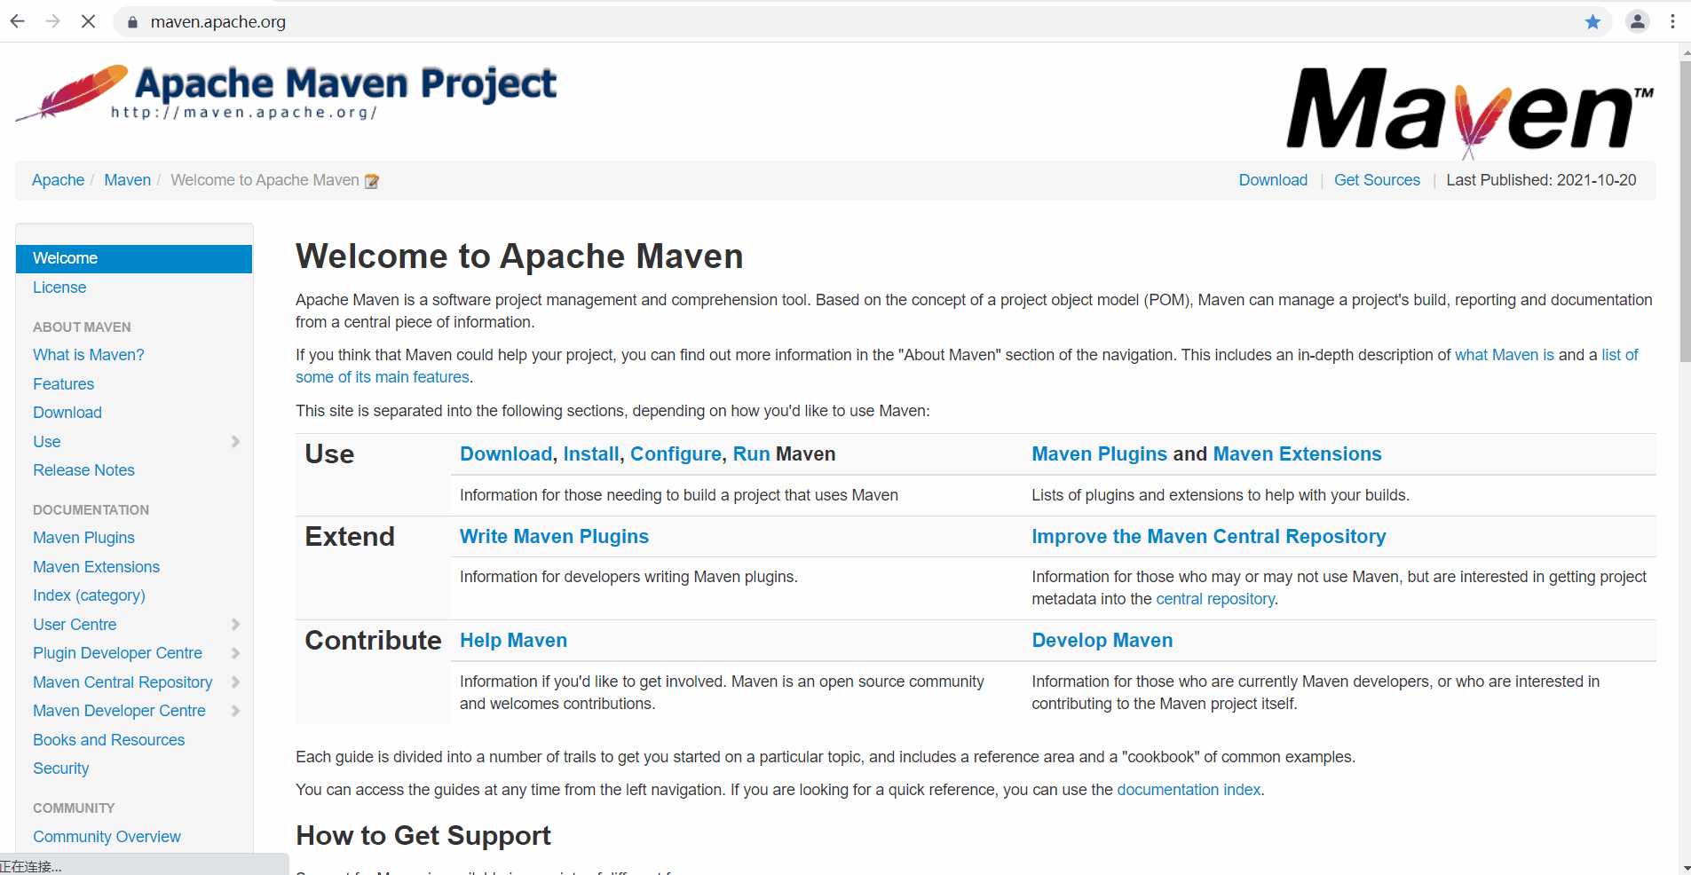This screenshot has height=875, width=1691.
Task: Click 'some of its main features' link
Action: pyautogui.click(x=383, y=377)
